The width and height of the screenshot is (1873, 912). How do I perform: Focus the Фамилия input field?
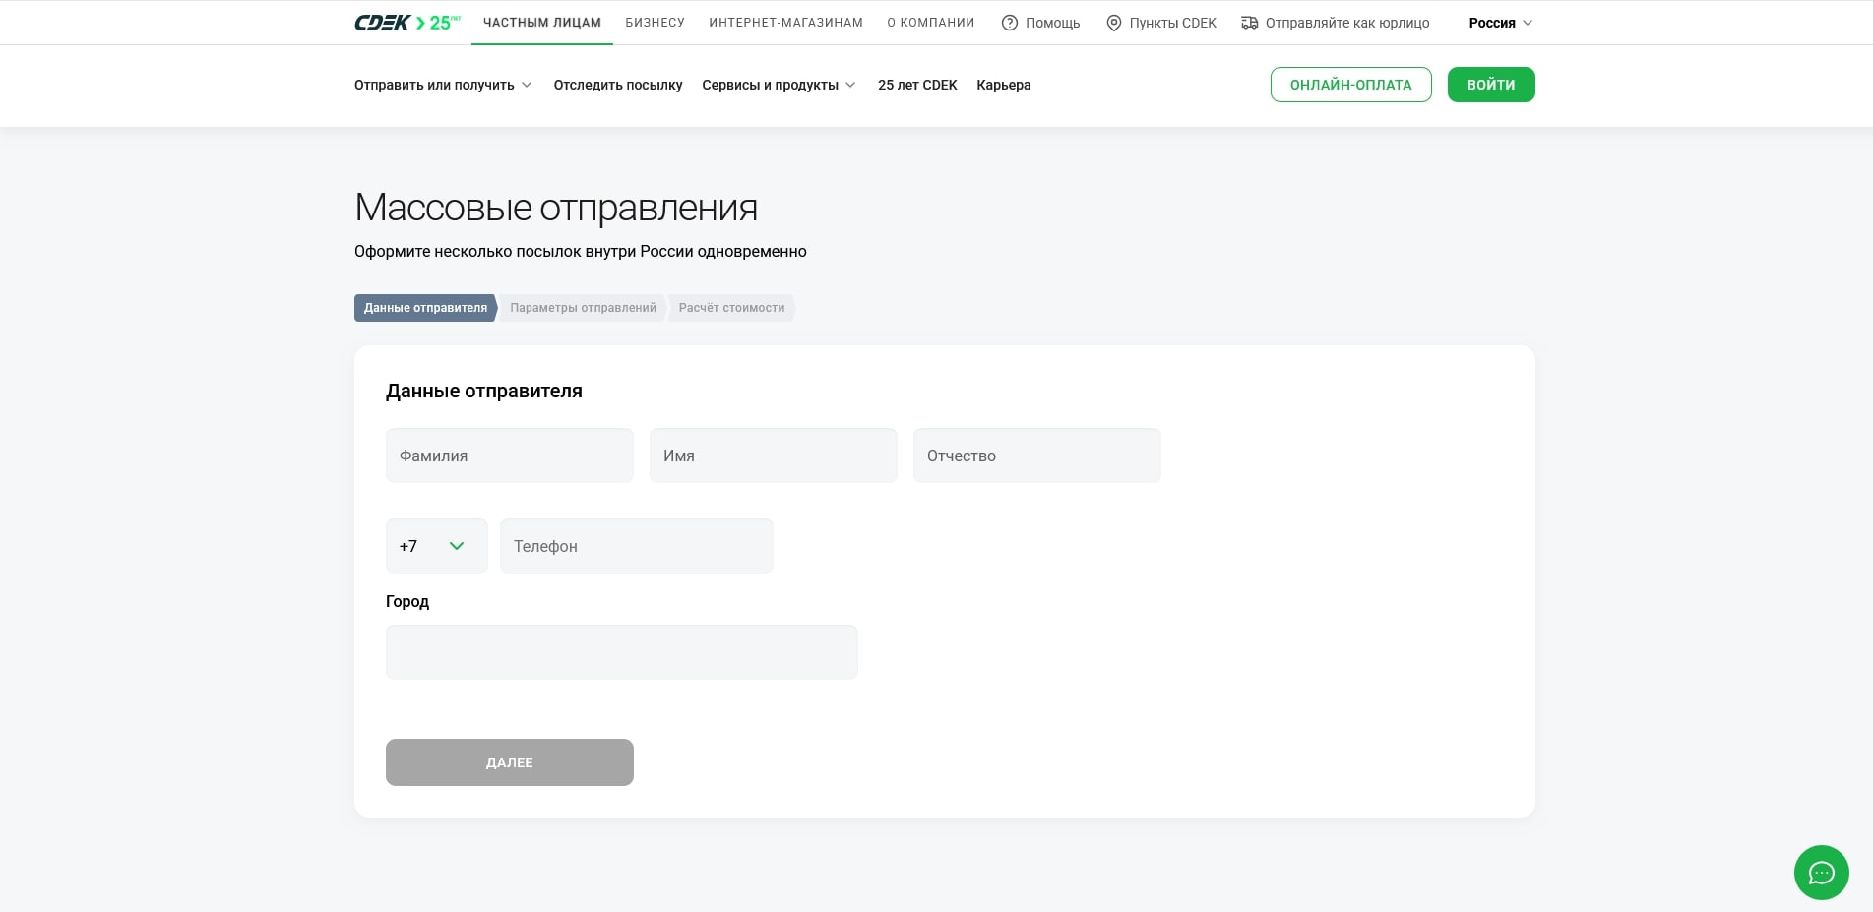point(509,456)
